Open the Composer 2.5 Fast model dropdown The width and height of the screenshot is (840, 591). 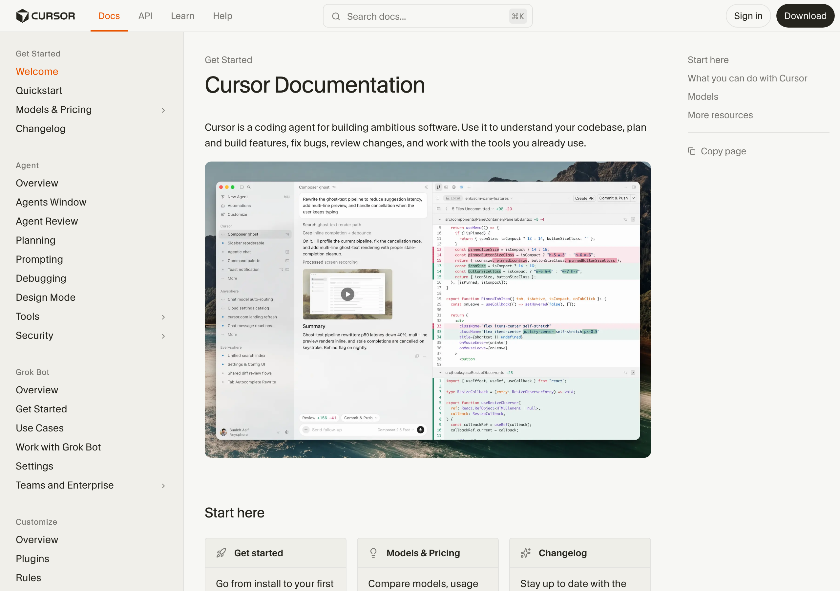tap(395, 430)
